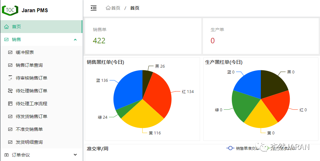Viewport: 320px width, 161px height.
Task: Open 销售订单查询 from the sidebar
Action: tap(29, 65)
